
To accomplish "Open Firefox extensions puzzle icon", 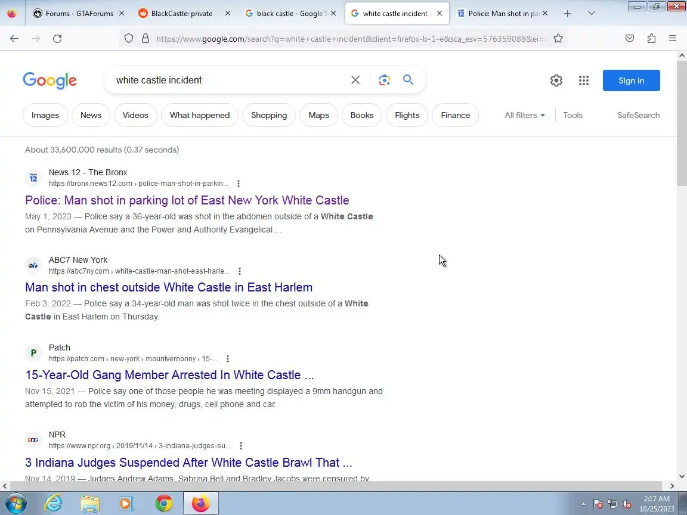I will pyautogui.click(x=651, y=39).
